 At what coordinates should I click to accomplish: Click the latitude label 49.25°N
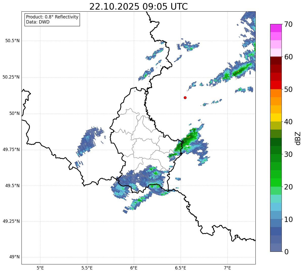tap(11, 221)
